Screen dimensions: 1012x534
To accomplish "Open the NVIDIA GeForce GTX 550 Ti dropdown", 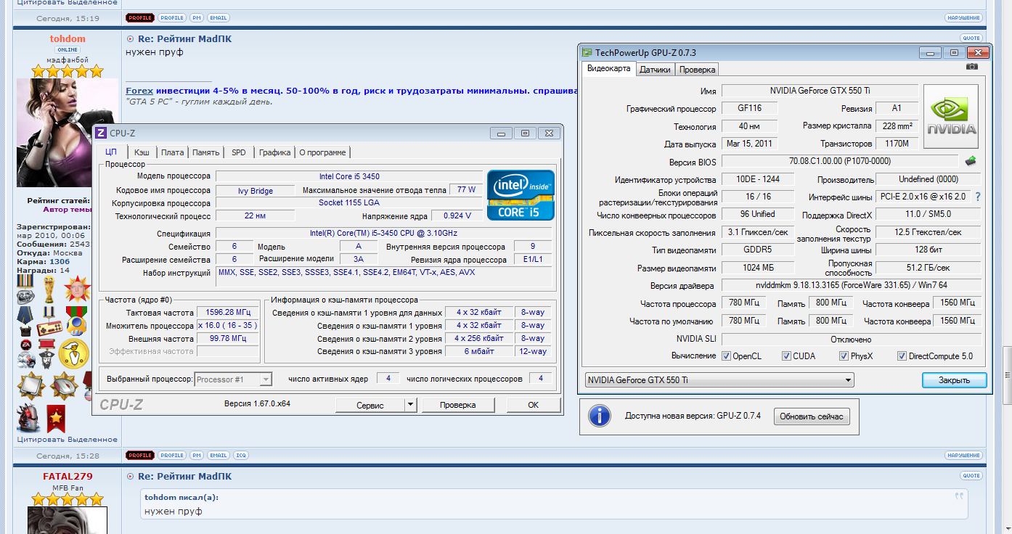I will pos(847,380).
